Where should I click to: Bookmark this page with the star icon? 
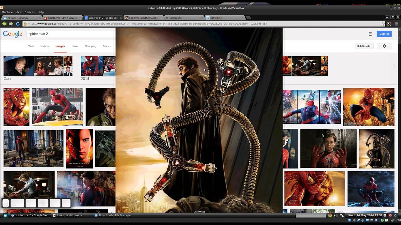tap(383, 24)
